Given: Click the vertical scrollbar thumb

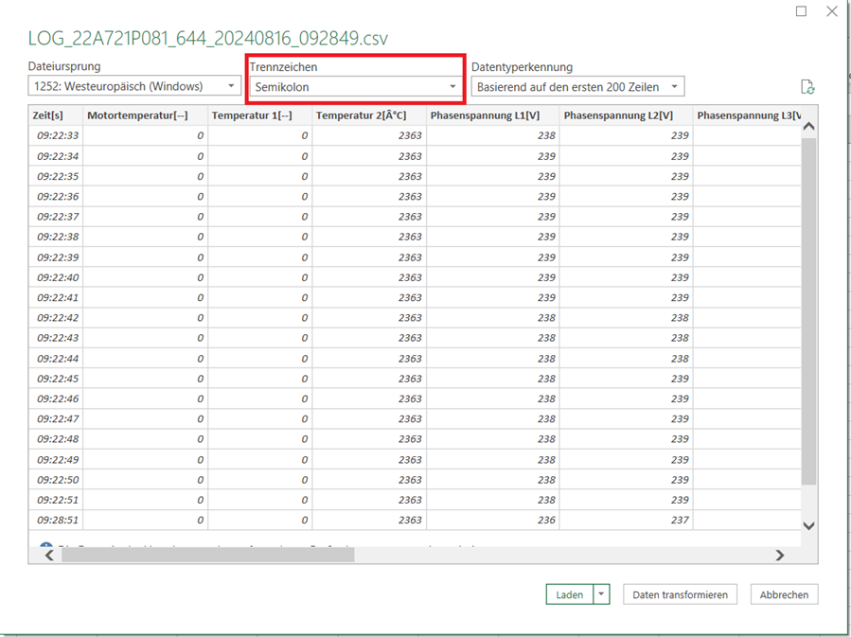Looking at the screenshot, I should coord(808,312).
